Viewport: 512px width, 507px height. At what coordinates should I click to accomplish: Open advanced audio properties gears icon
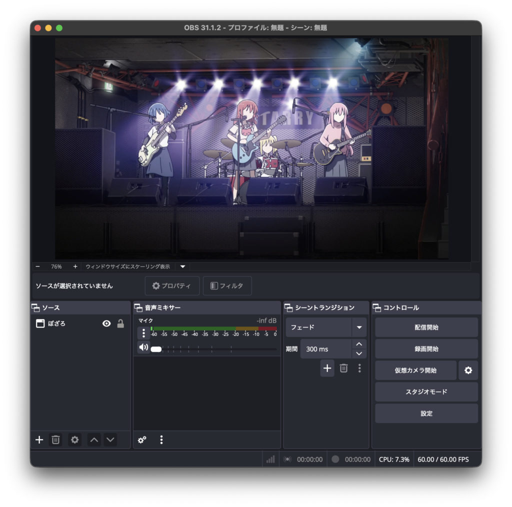coord(142,440)
